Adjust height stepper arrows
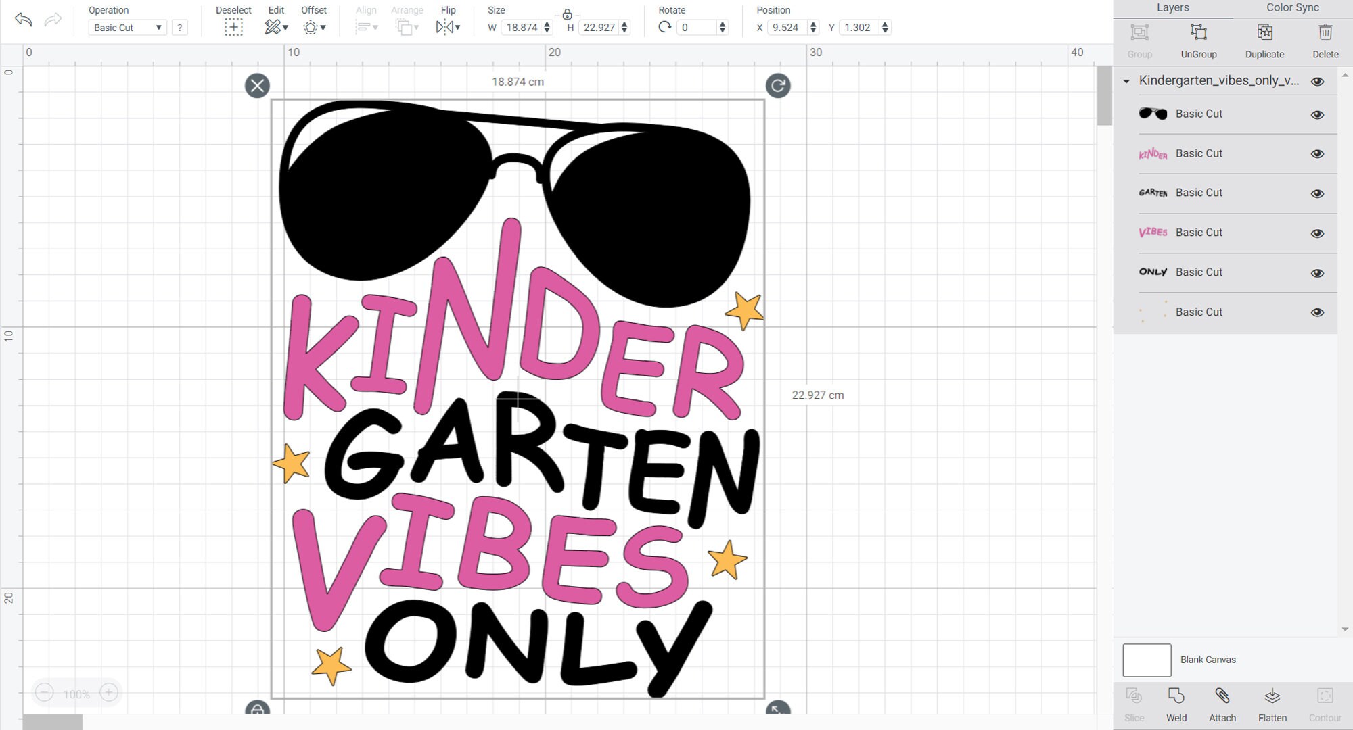1353x730 pixels. pos(624,28)
